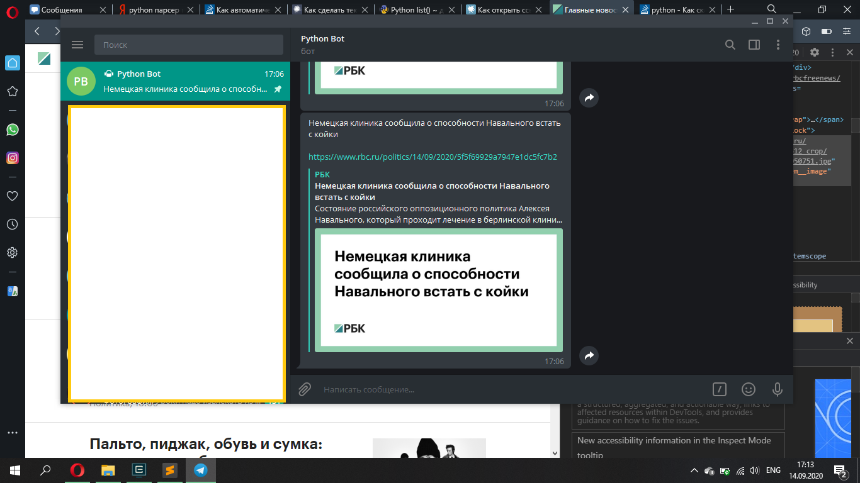Screen dimensions: 860x483
Task: Open Opera sidebar history clock icon
Action: (12, 224)
